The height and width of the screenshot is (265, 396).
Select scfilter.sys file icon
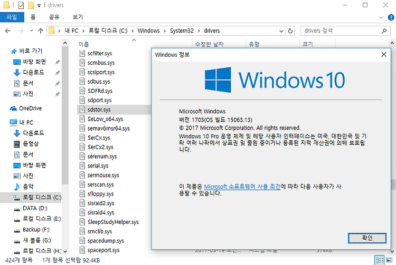tap(82, 53)
